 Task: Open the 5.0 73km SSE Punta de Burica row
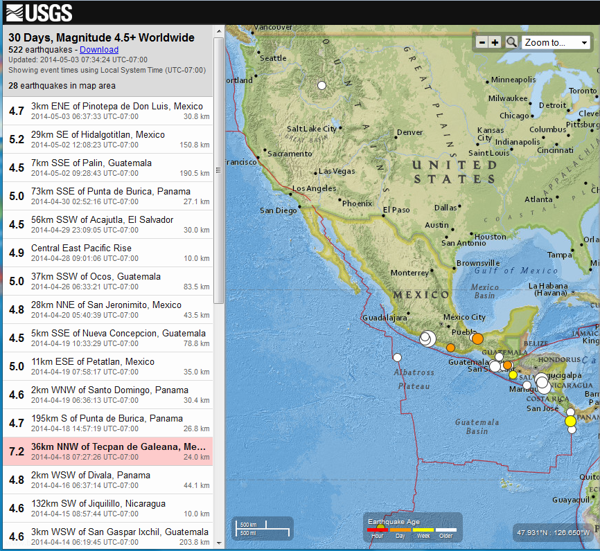pyautogui.click(x=108, y=196)
